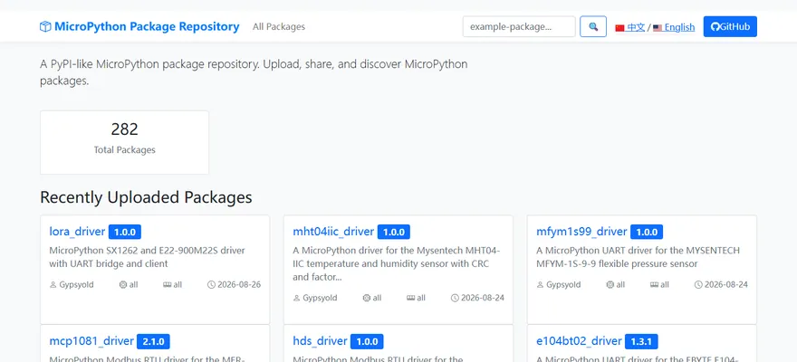Click date 2026-08-24 in mfym1s99_driver card
Image resolution: width=797 pixels, height=362 pixels.
pos(726,285)
